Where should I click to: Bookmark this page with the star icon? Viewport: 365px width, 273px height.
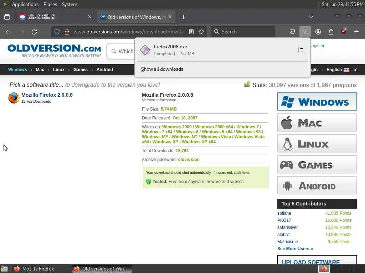coord(202,32)
